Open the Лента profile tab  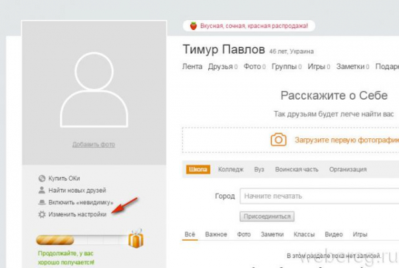coord(192,67)
